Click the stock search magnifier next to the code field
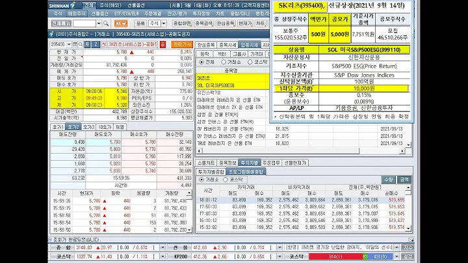 [x=81, y=44]
